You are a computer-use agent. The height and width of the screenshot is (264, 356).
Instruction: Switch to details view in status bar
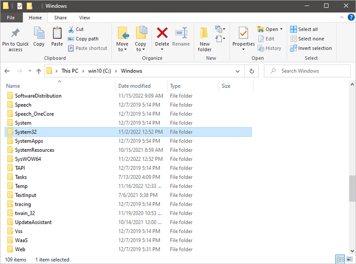pos(340,259)
